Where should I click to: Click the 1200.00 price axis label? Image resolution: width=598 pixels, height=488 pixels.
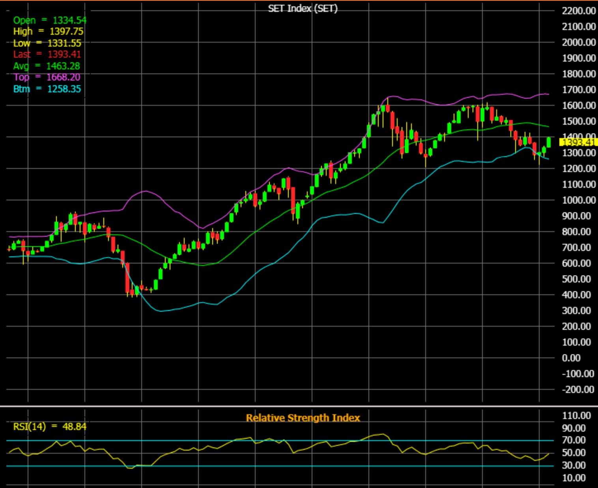point(579,168)
